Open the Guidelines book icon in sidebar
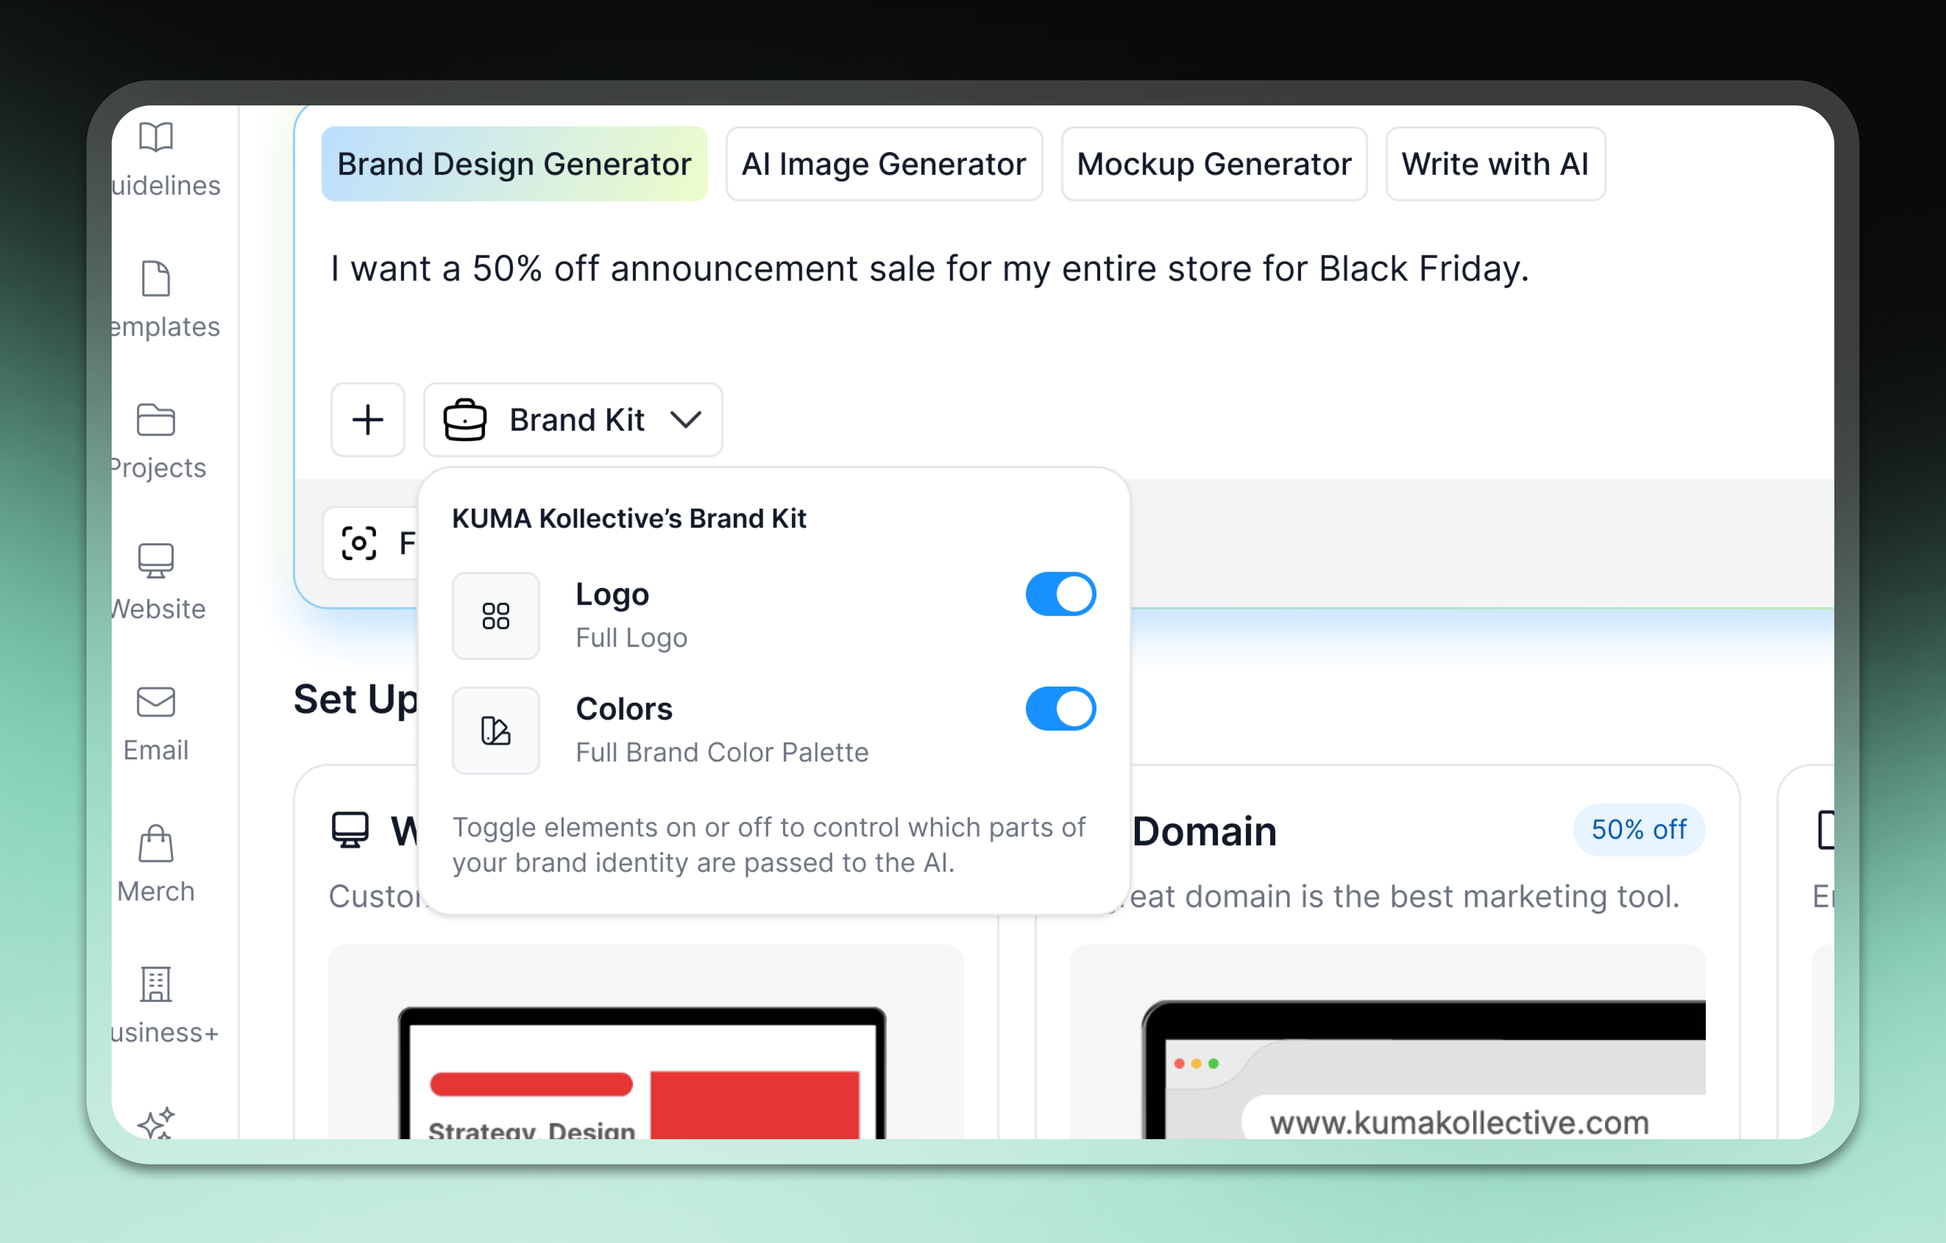Screen dimensions: 1946x1243 pos(156,137)
